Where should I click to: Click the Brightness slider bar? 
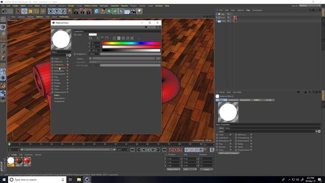pyautogui.click(x=131, y=54)
